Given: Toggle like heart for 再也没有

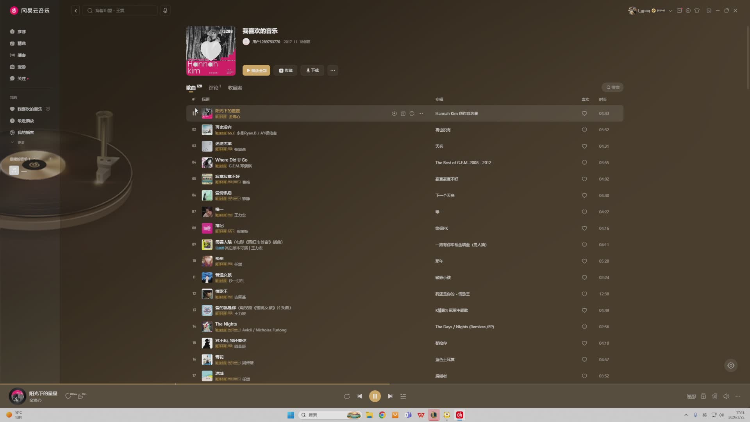Looking at the screenshot, I should (584, 130).
